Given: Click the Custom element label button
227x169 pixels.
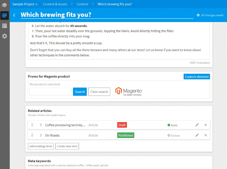Looking at the screenshot, I should tap(197, 77).
